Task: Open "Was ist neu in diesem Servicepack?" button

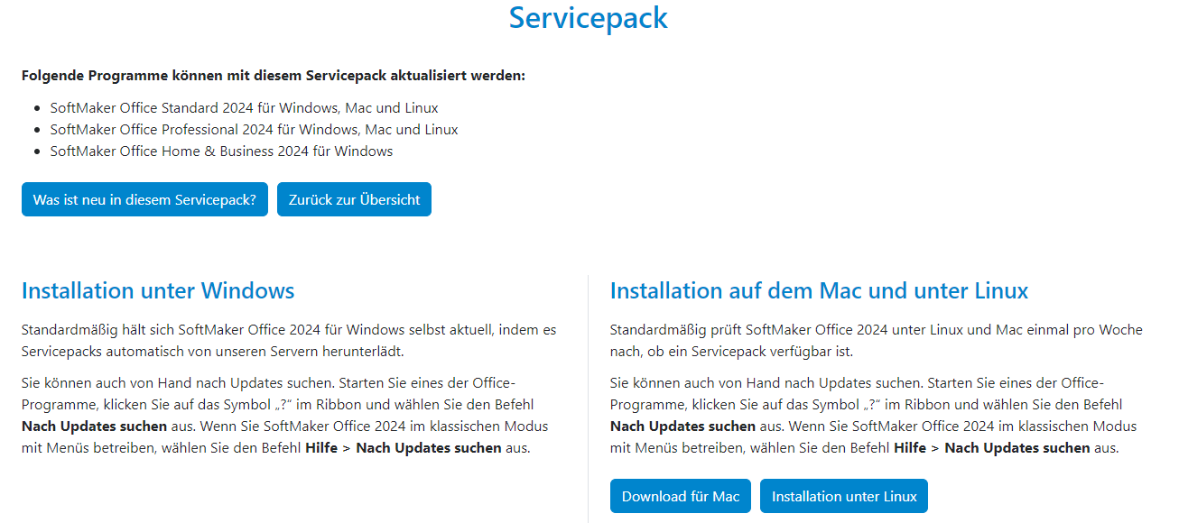Action: pyautogui.click(x=144, y=200)
